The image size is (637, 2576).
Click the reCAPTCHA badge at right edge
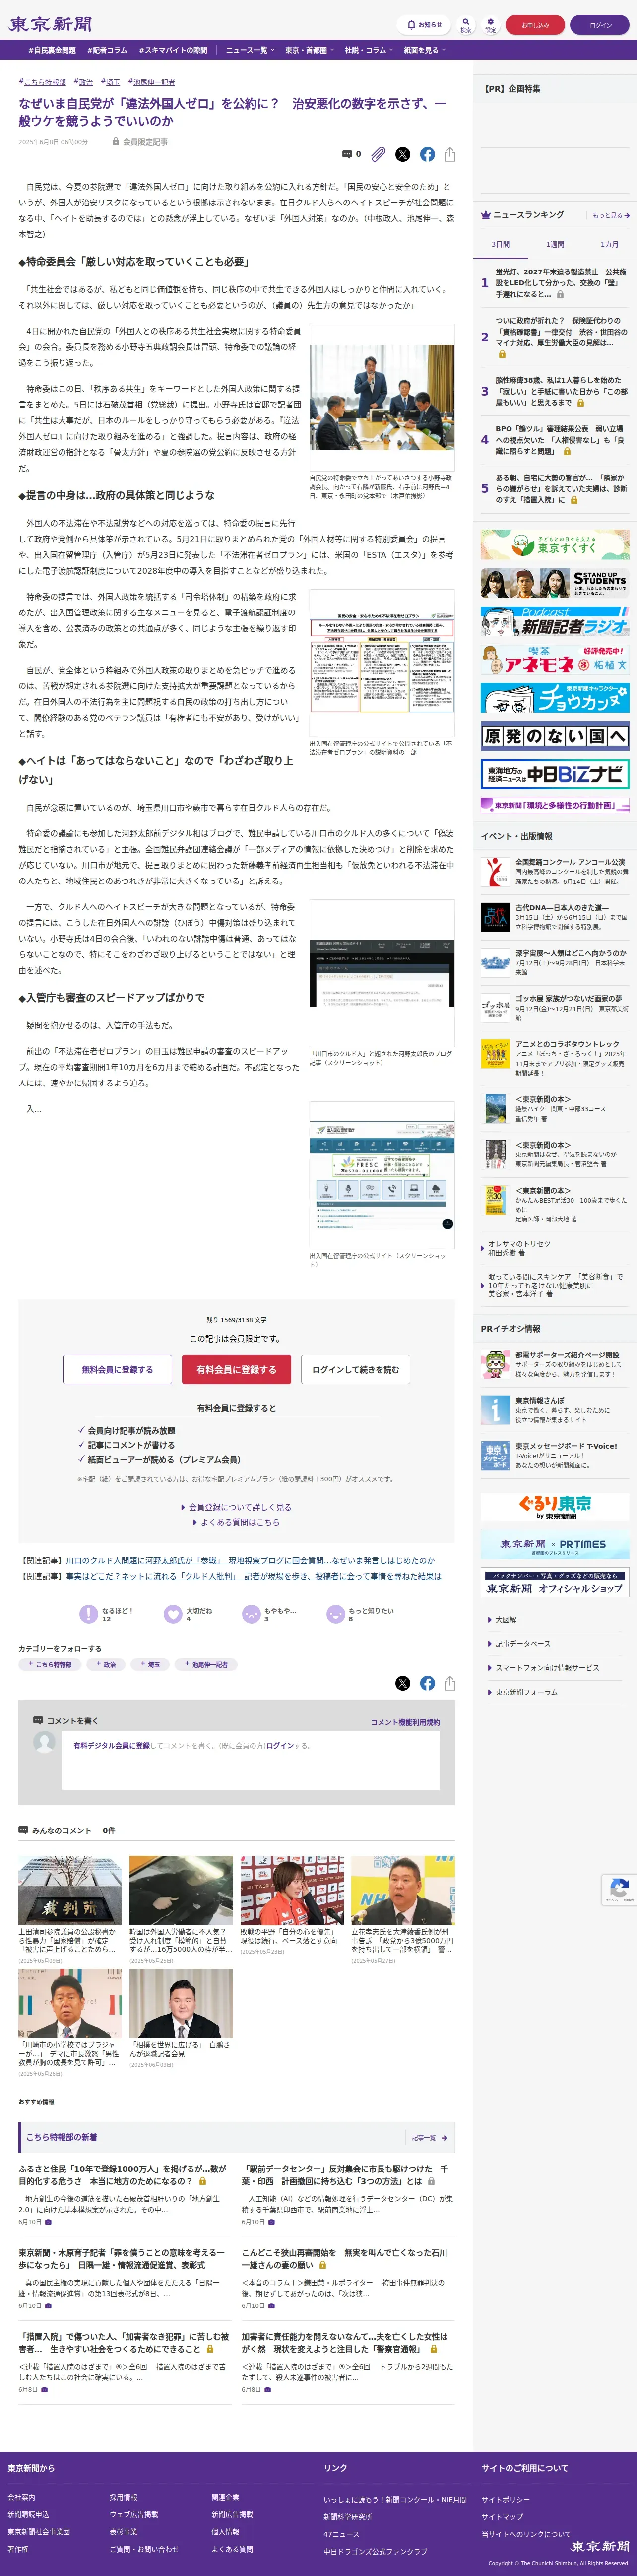click(619, 1889)
